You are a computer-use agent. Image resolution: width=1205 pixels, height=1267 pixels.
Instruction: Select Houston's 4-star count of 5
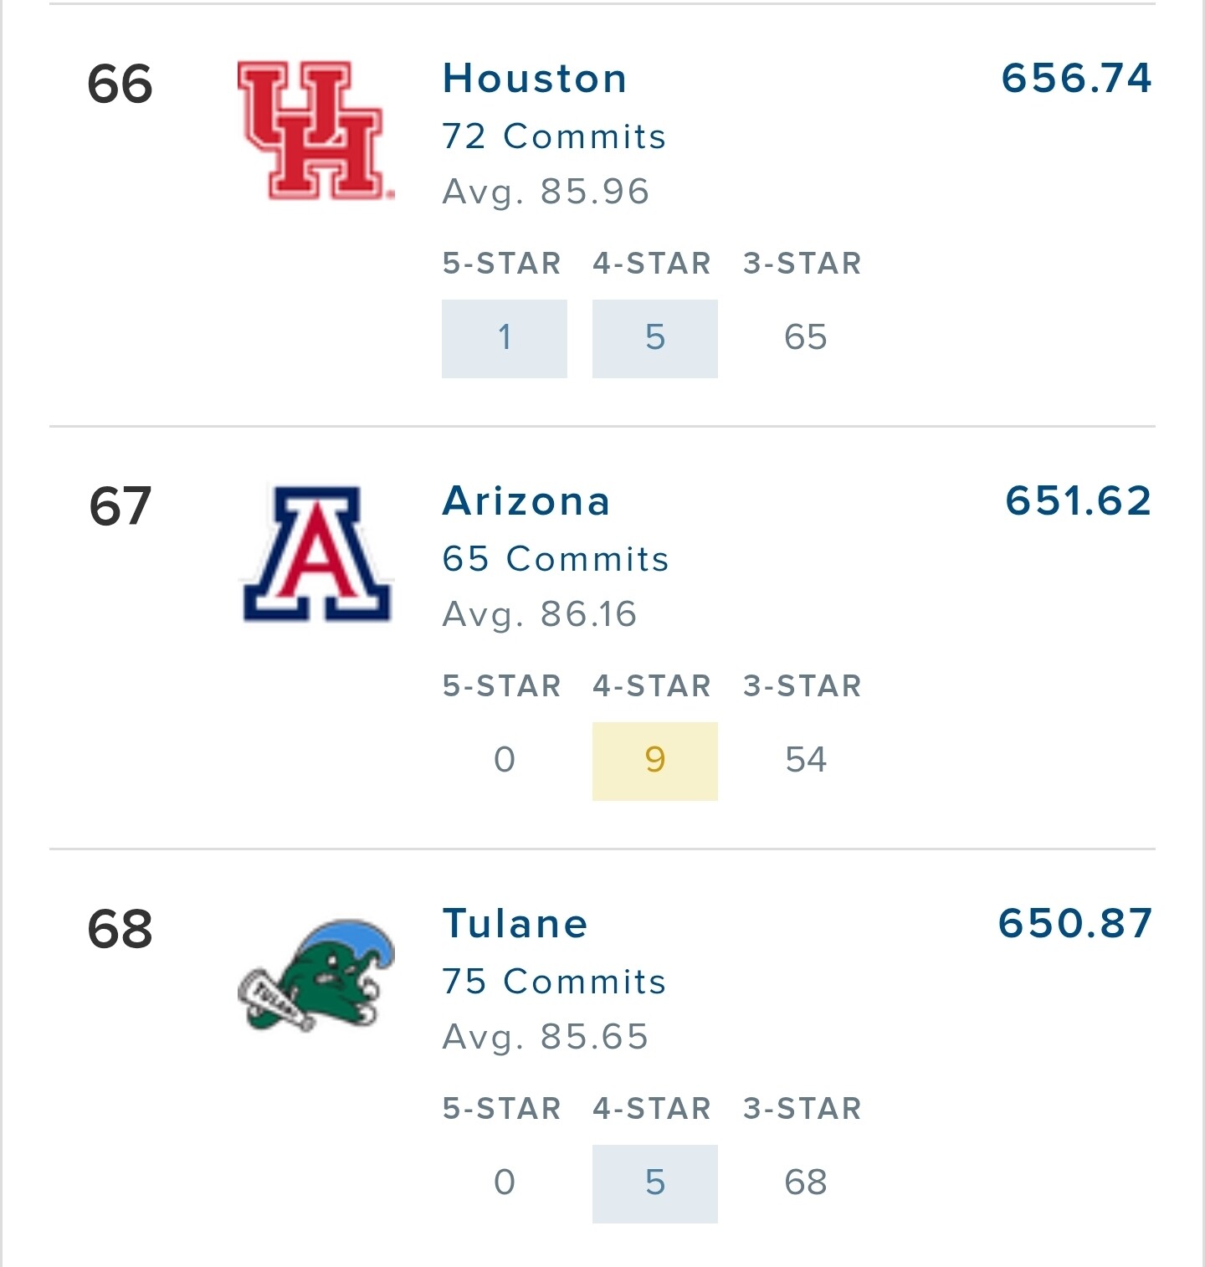point(655,338)
